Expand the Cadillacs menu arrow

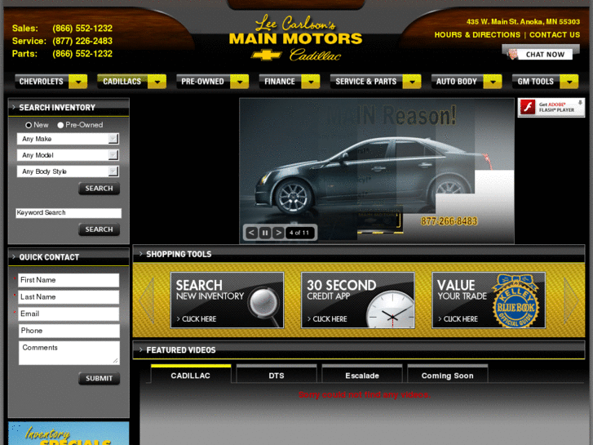[157, 82]
